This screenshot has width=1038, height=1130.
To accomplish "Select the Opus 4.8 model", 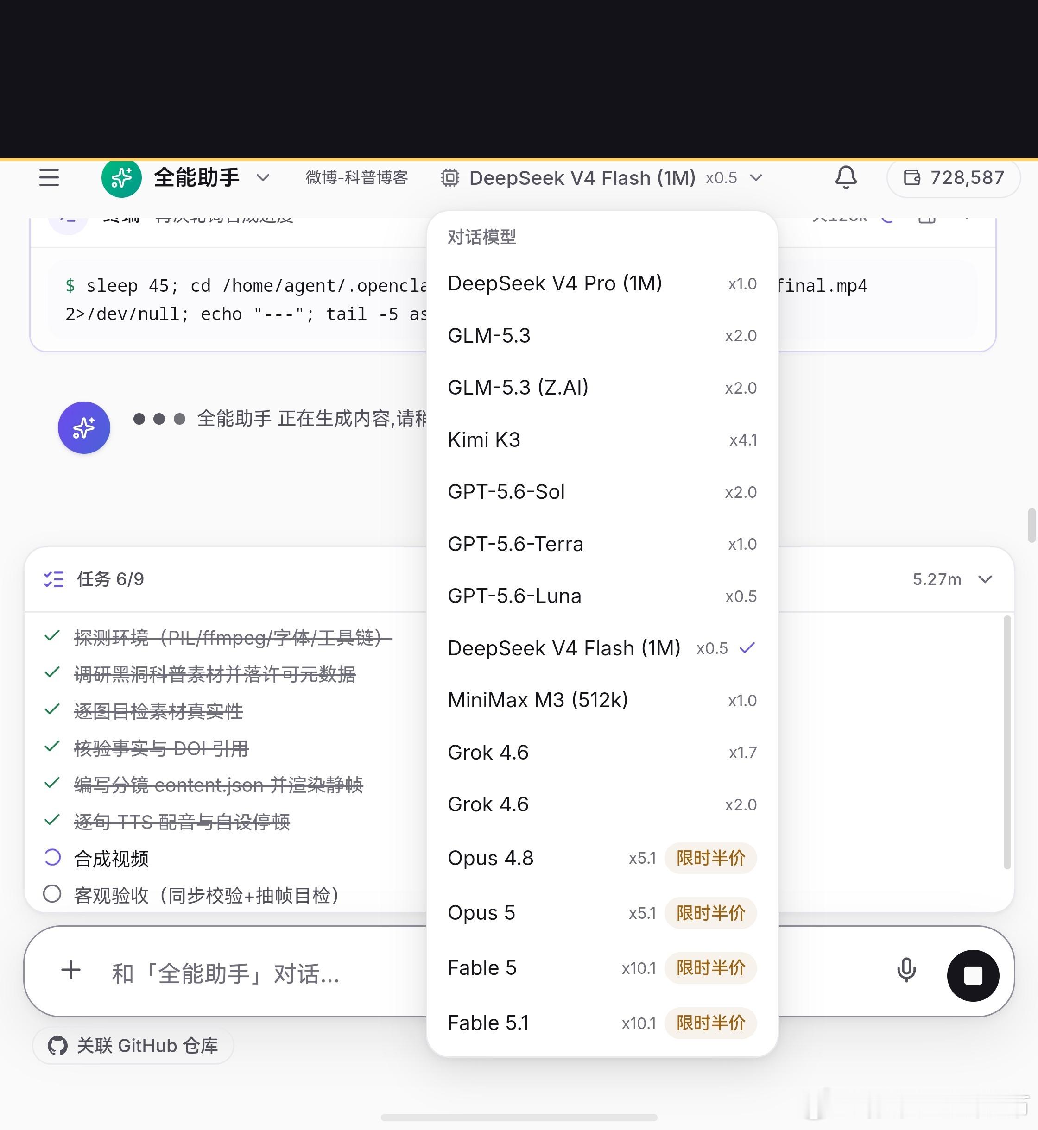I will click(x=602, y=858).
